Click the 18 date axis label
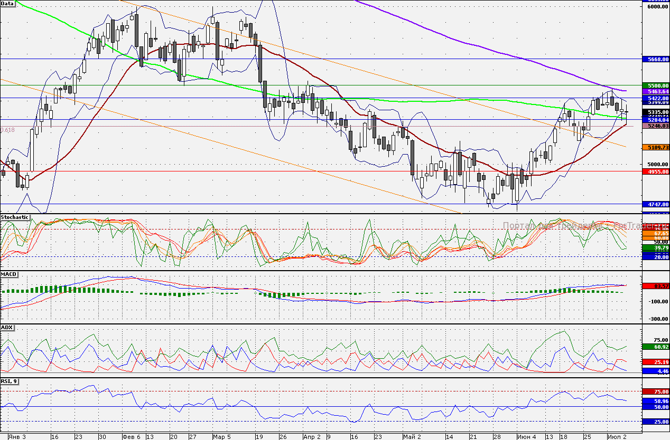Screen dimensions: 670x440 [x=564, y=437]
